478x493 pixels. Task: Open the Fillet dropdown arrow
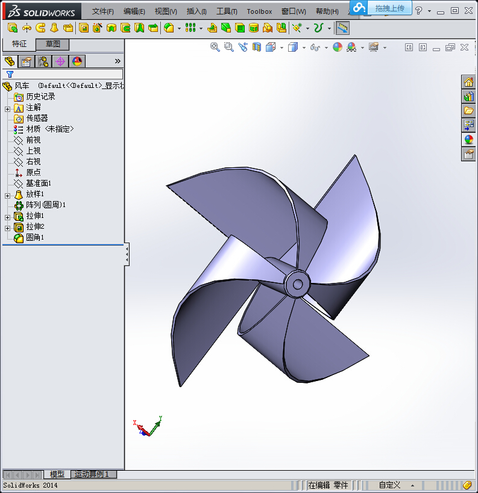(179, 29)
